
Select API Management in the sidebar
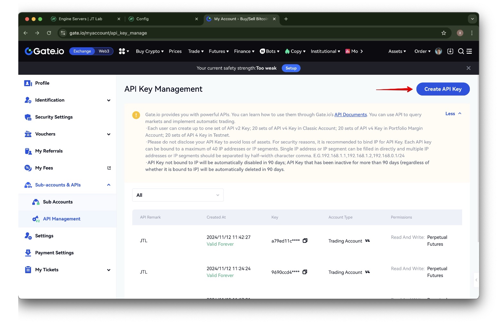point(61,219)
